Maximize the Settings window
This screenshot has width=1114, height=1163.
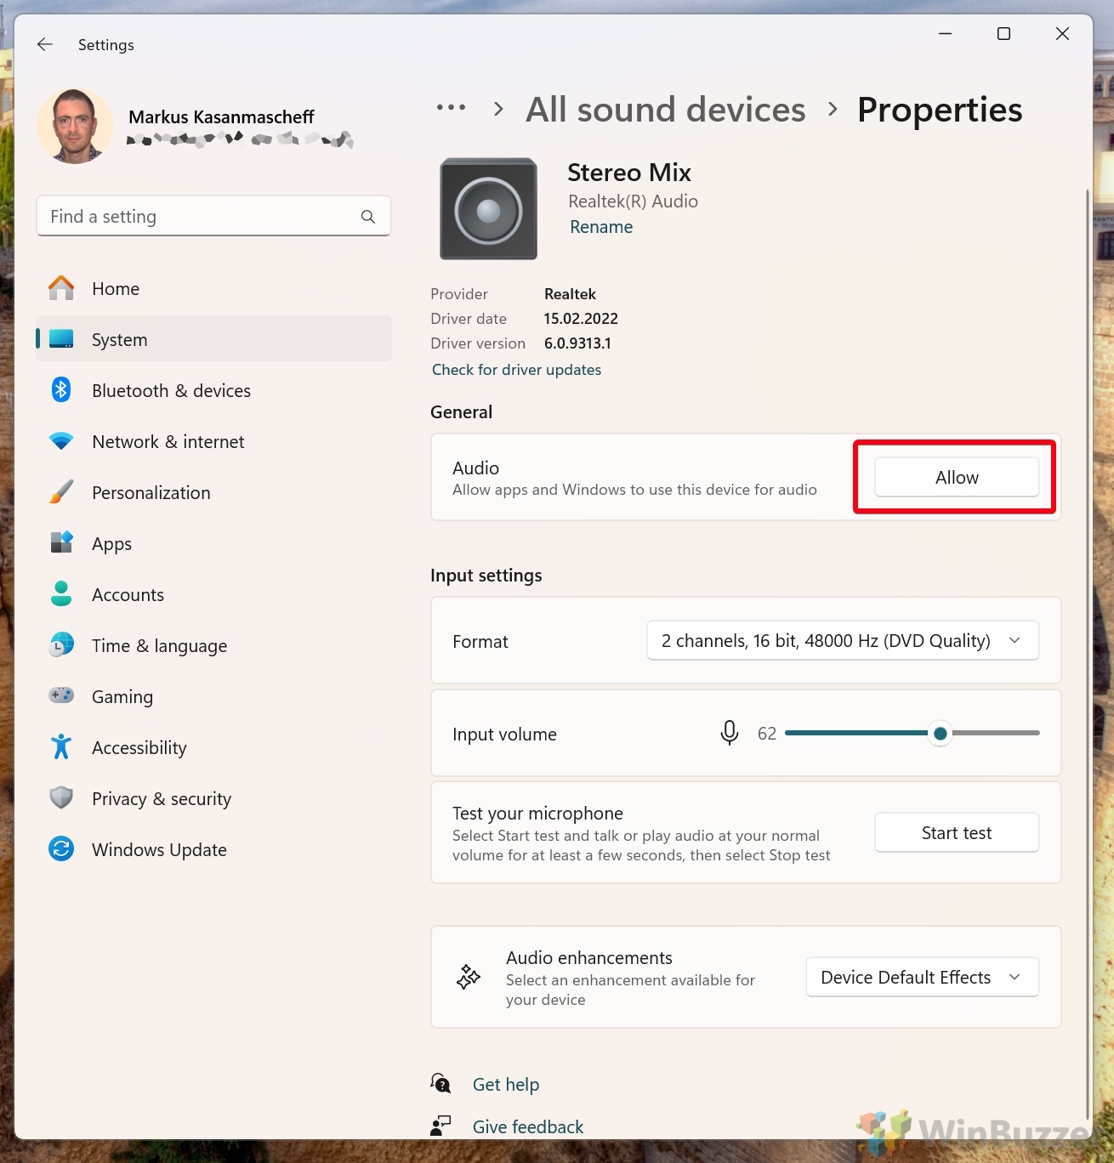coord(1003,34)
